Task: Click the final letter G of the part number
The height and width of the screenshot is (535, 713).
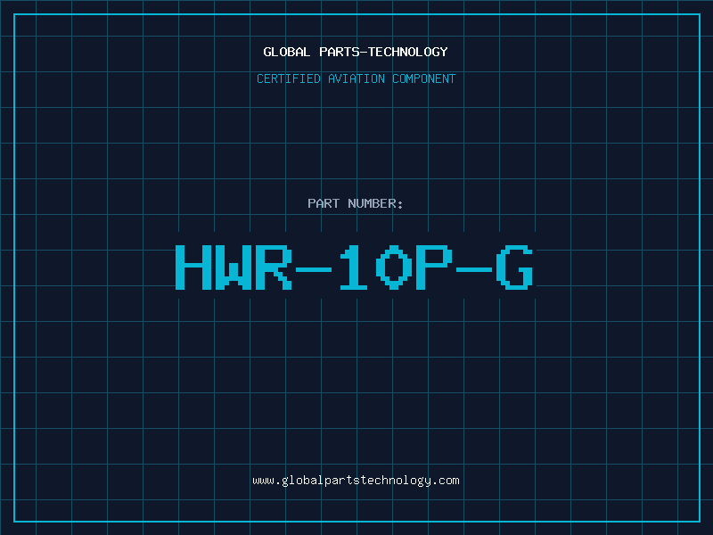Action: click(x=514, y=267)
